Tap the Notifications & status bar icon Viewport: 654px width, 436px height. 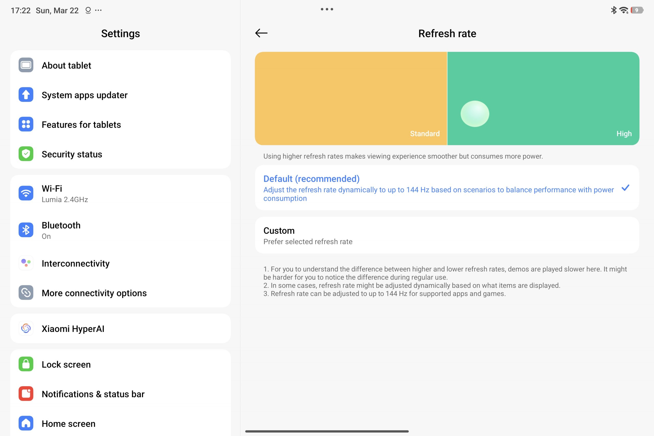click(26, 394)
